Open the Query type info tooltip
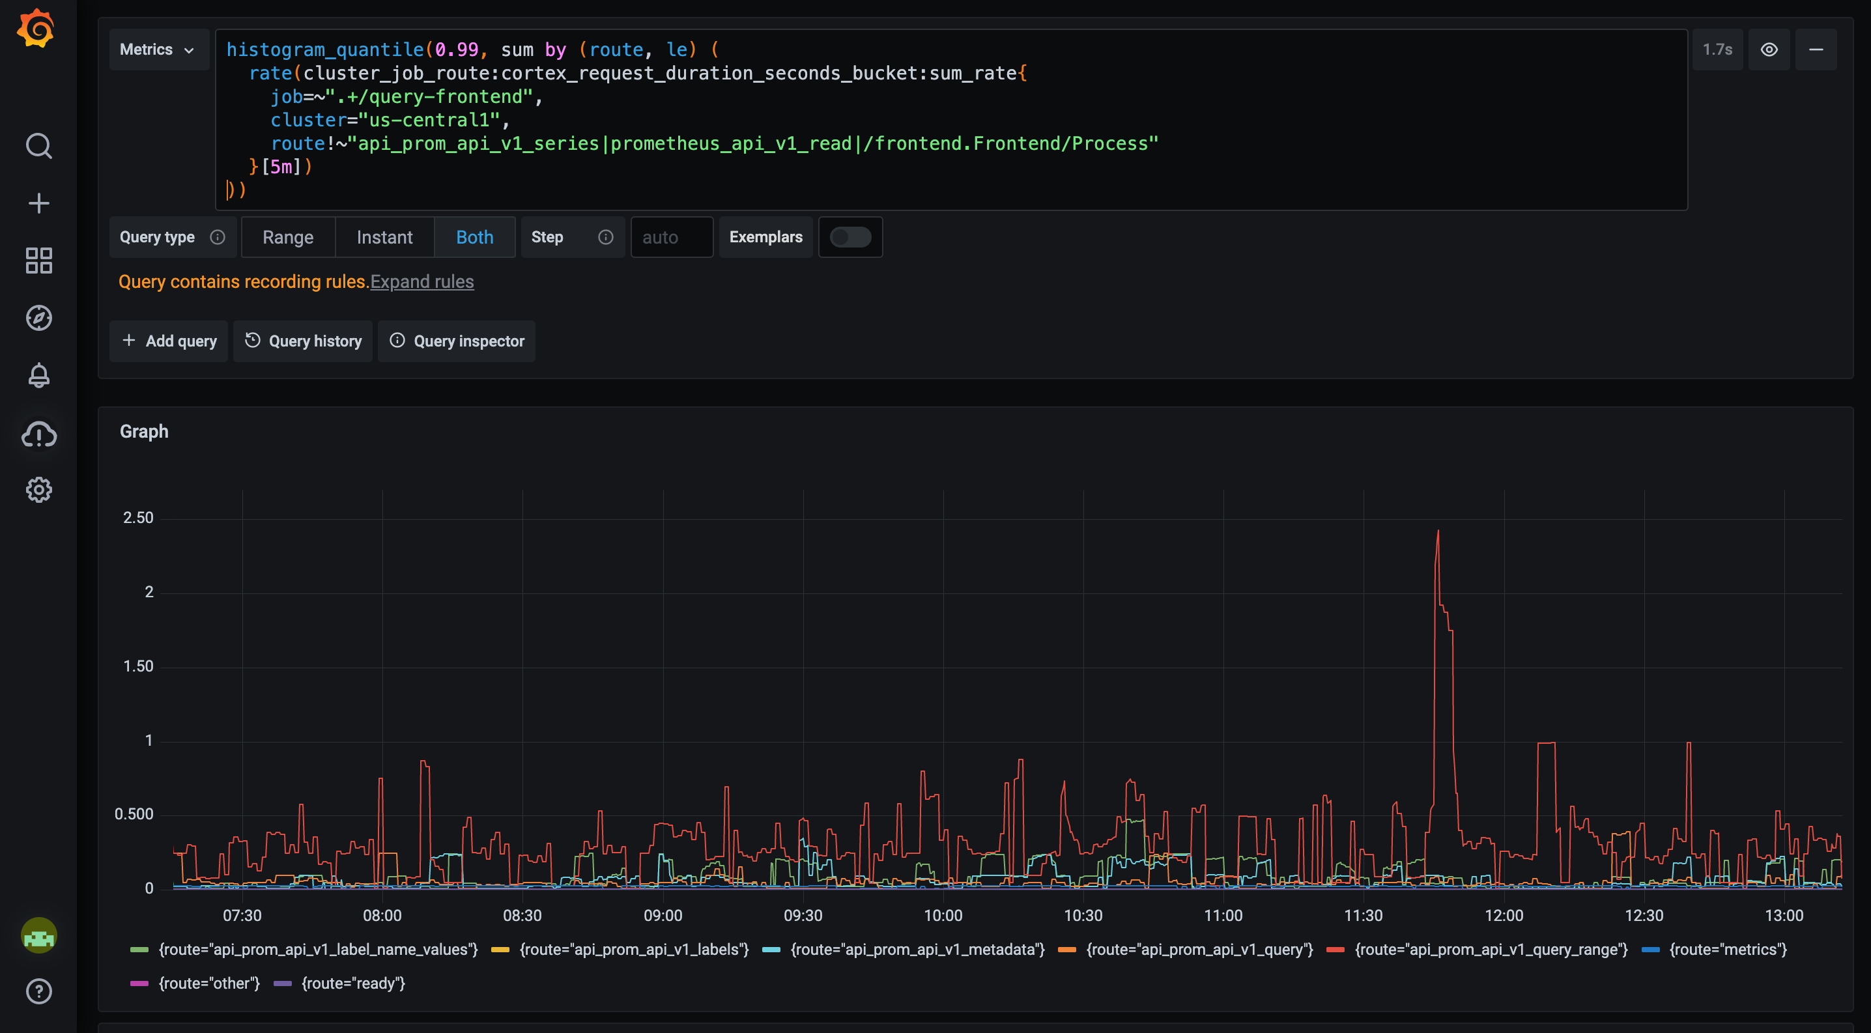This screenshot has height=1033, width=1871. [217, 236]
